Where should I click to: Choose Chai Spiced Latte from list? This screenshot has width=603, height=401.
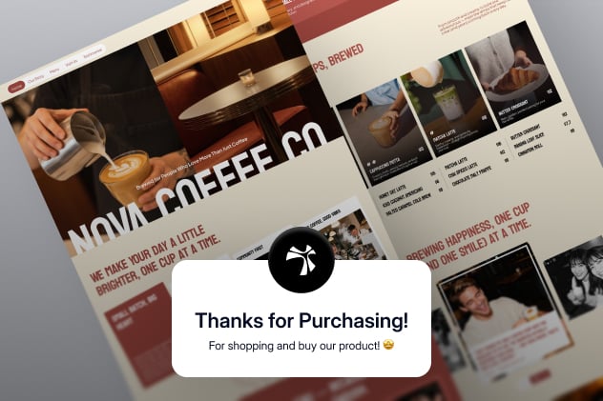[464, 170]
